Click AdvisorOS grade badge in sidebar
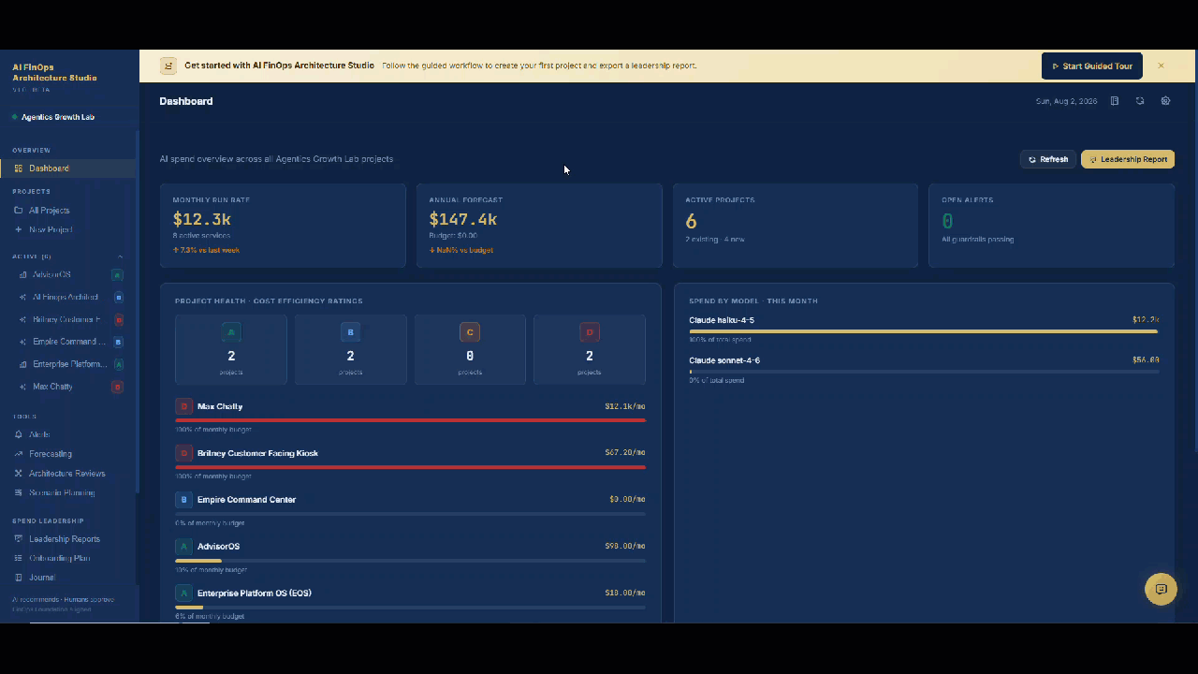 (x=117, y=274)
